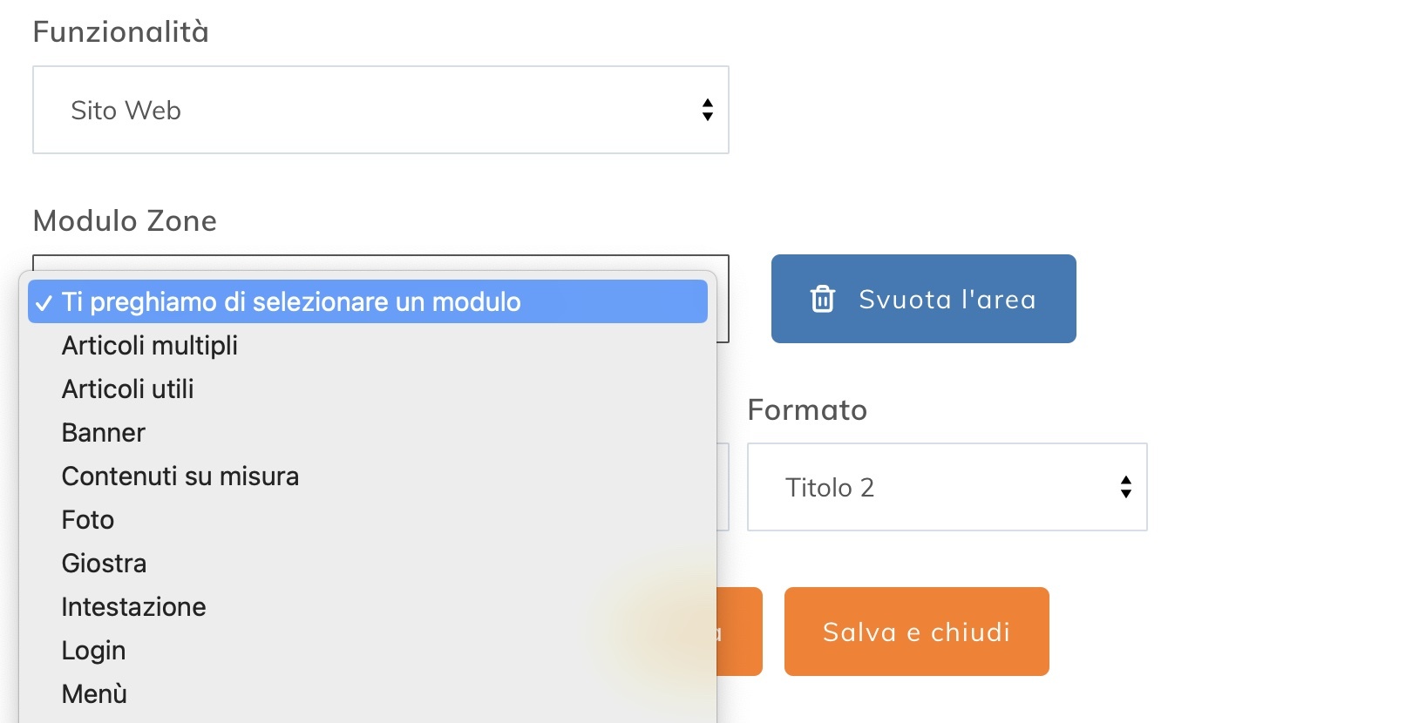The height and width of the screenshot is (723, 1426).
Task: Open the Formato dropdown
Action: (x=947, y=487)
